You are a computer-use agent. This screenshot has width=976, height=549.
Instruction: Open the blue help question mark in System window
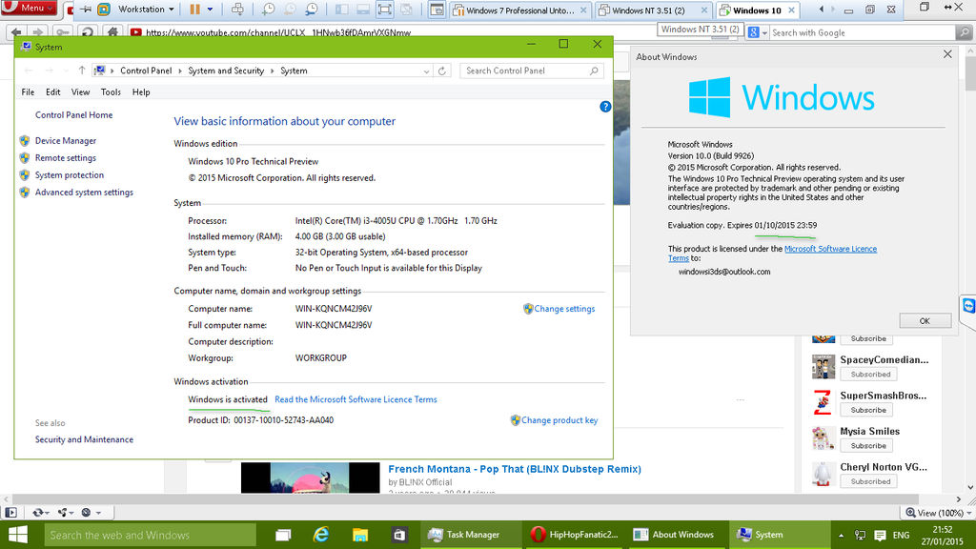[605, 107]
